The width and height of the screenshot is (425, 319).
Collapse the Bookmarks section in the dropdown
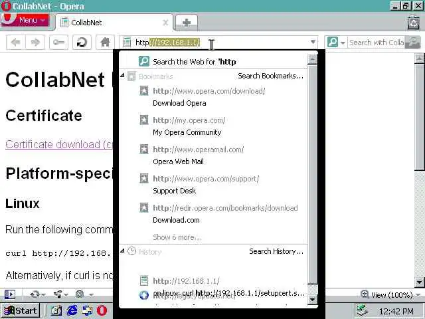[x=122, y=76]
